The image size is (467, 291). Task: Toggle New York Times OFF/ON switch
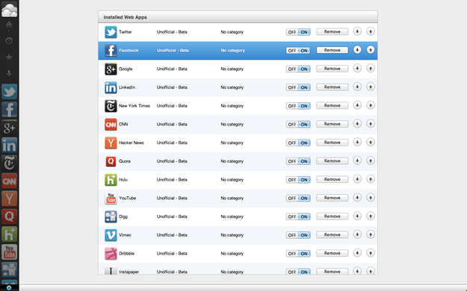tap(298, 106)
